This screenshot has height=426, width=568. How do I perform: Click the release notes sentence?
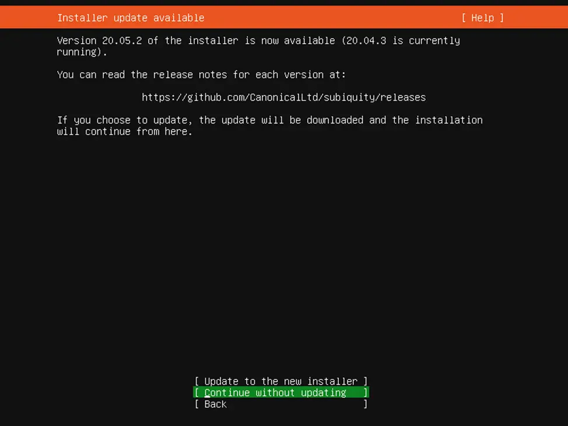201,75
